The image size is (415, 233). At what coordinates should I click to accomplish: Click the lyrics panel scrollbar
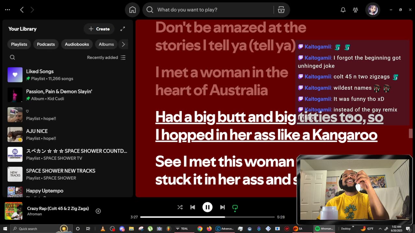[x=410, y=133]
